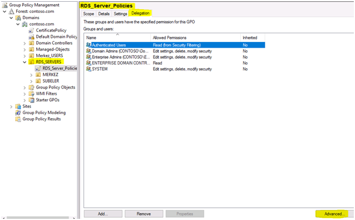
Task: Click the Group Policy Results icon
Action: click(18, 119)
